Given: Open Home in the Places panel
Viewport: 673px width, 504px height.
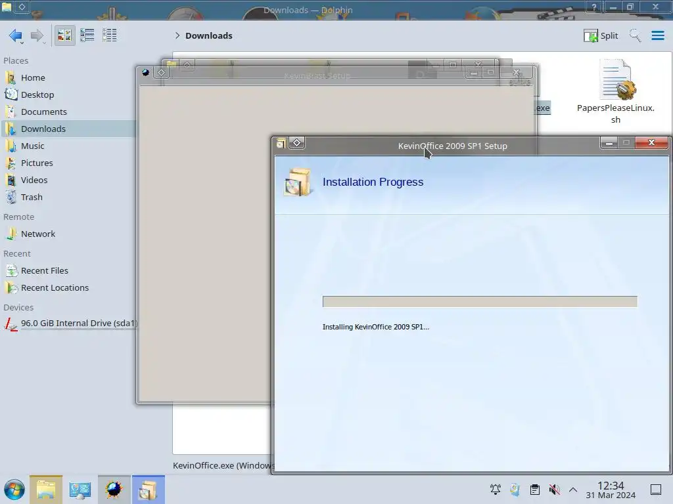Looking at the screenshot, I should (68, 77).
